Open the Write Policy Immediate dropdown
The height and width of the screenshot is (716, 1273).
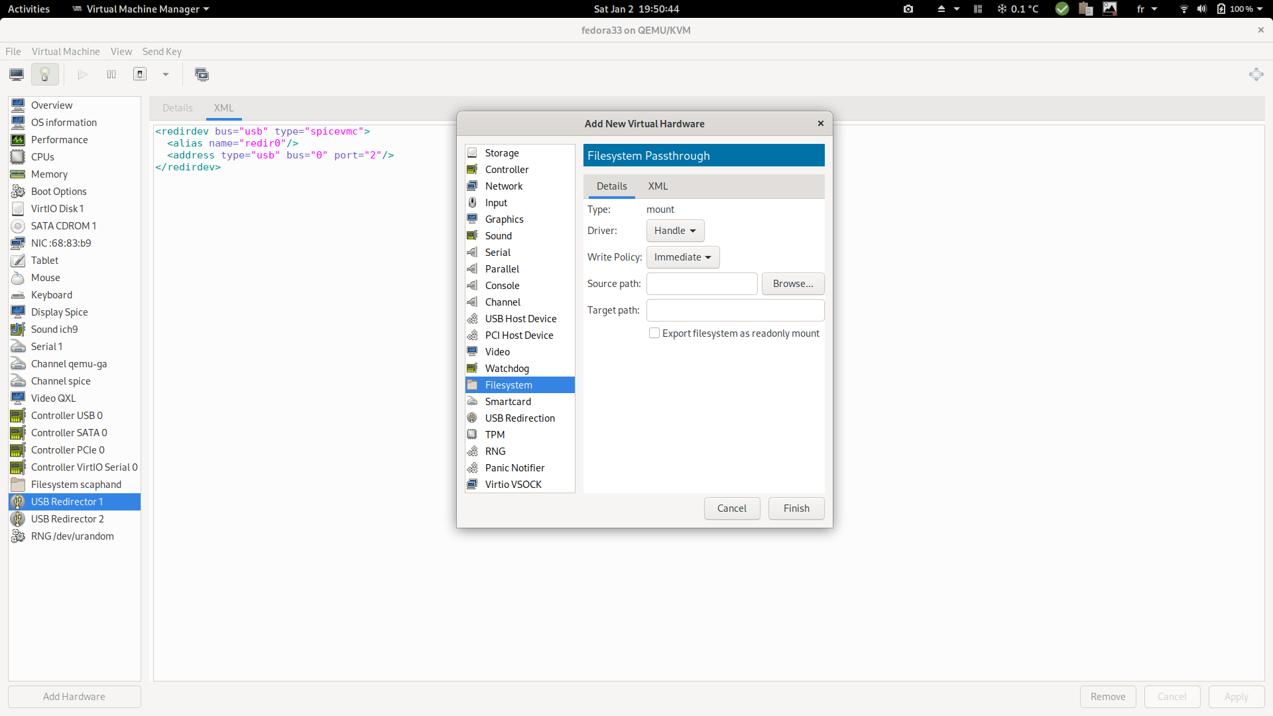pyautogui.click(x=683, y=257)
